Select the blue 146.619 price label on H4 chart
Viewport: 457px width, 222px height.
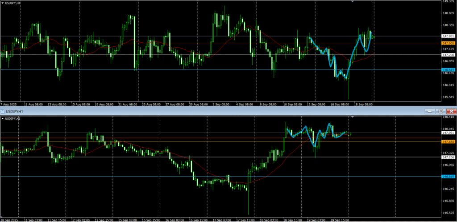tap(448, 70)
